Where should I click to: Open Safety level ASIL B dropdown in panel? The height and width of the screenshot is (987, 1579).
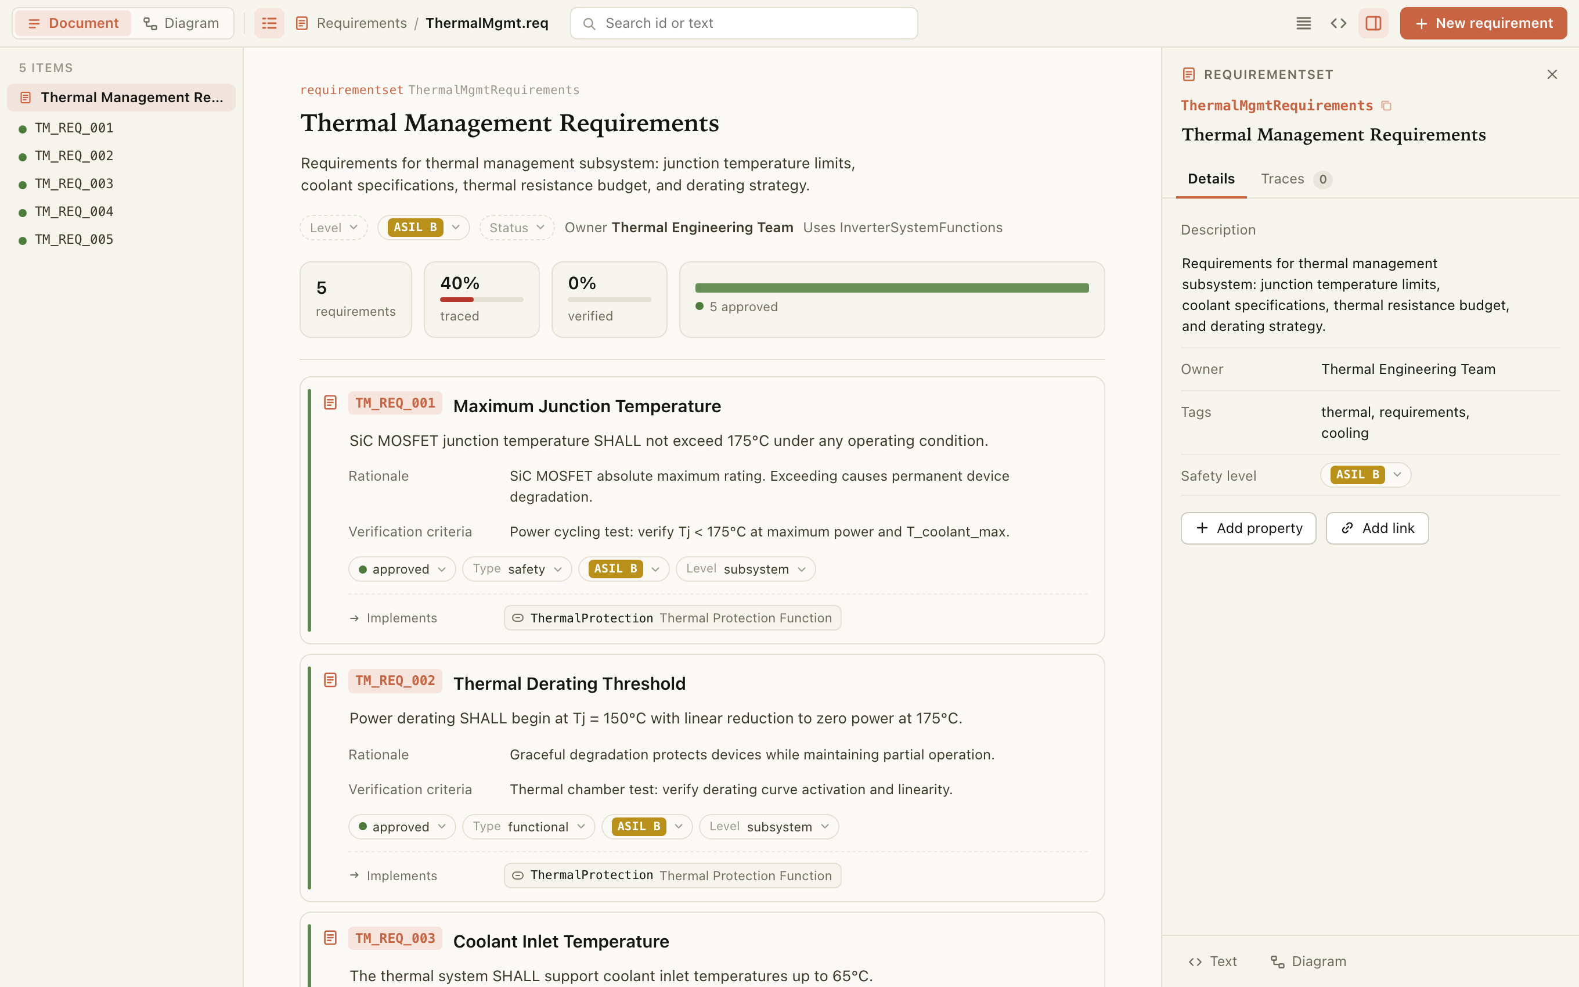[1365, 476]
